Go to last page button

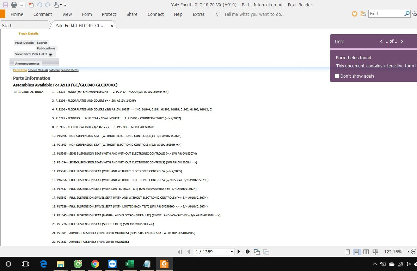tap(247, 252)
